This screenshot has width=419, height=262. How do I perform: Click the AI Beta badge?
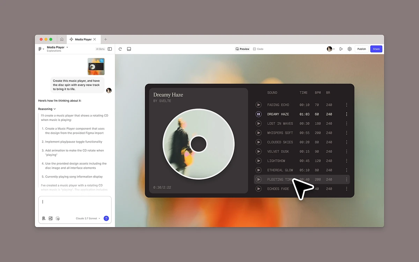pyautogui.click(x=100, y=49)
